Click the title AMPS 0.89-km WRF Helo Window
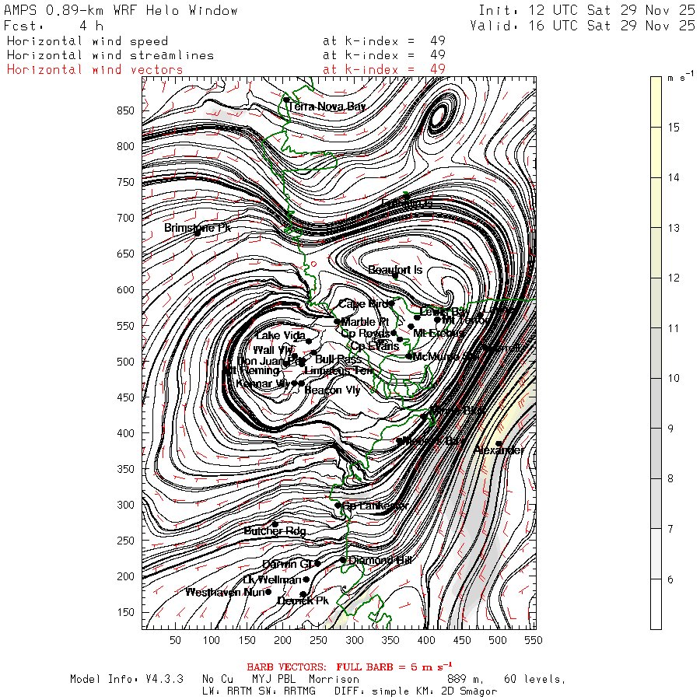This screenshot has height=700, width=700. coord(121,10)
